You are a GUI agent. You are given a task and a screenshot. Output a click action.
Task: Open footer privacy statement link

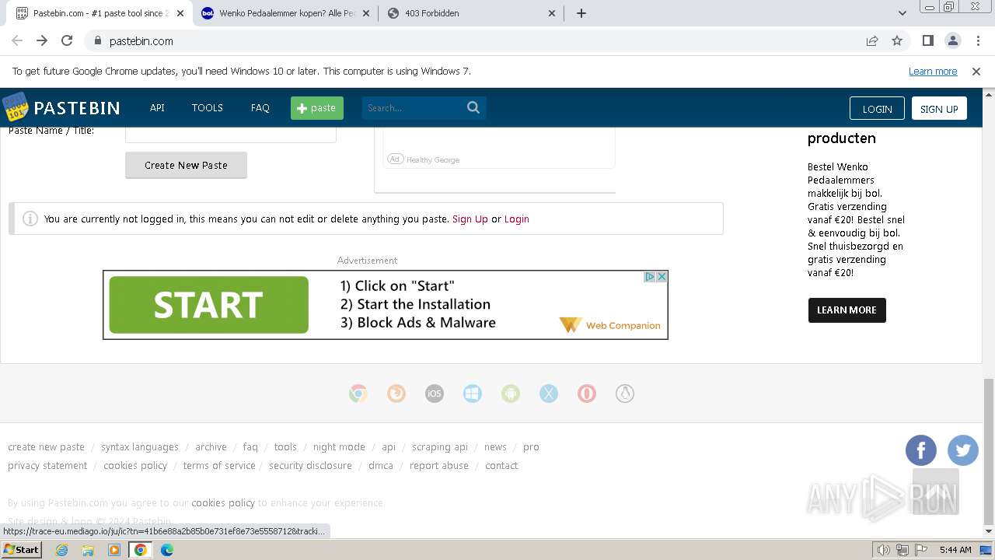click(47, 466)
